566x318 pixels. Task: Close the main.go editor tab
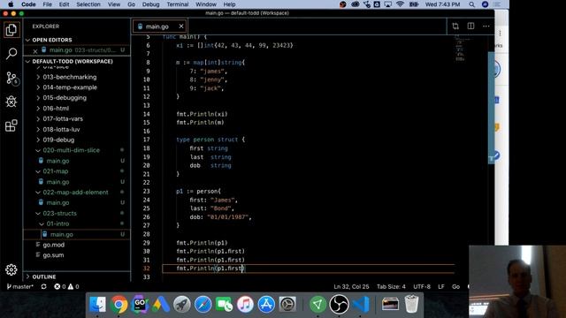pos(181,26)
